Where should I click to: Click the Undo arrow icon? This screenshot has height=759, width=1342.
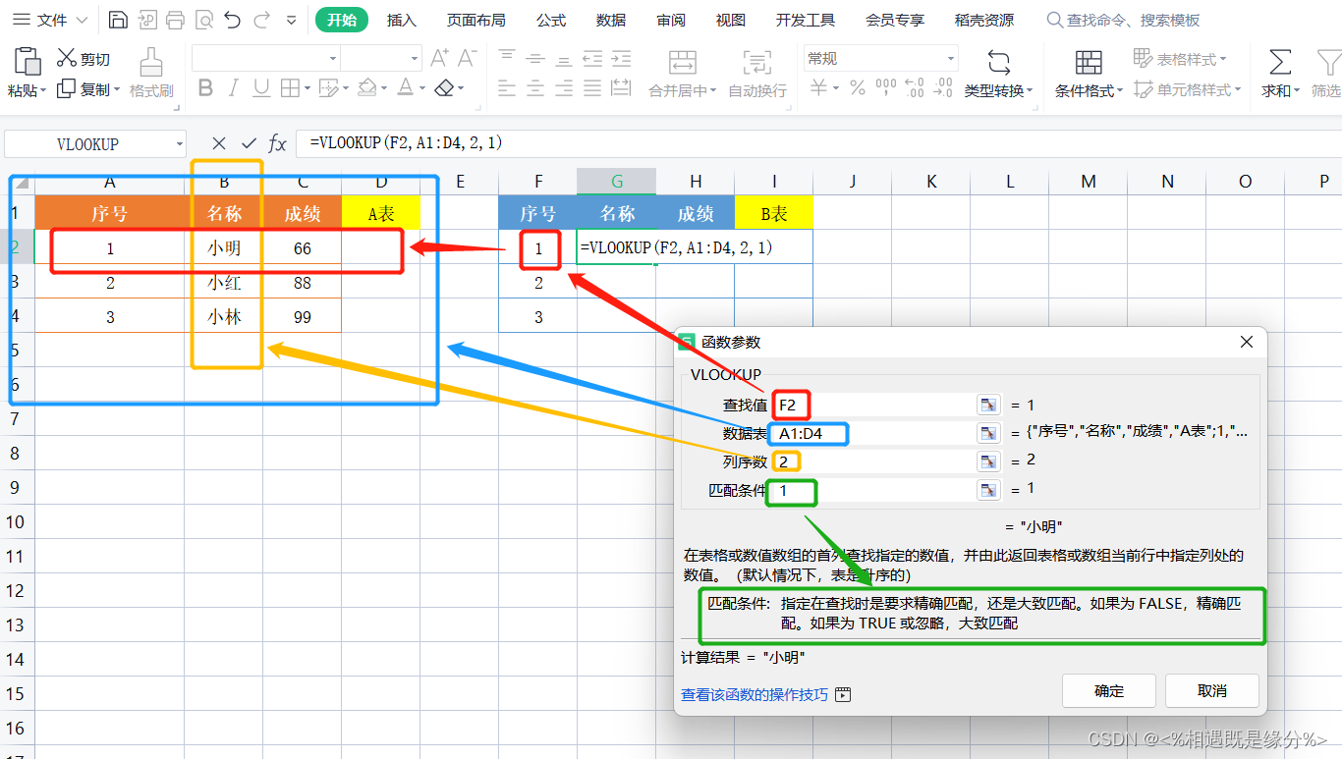point(232,20)
